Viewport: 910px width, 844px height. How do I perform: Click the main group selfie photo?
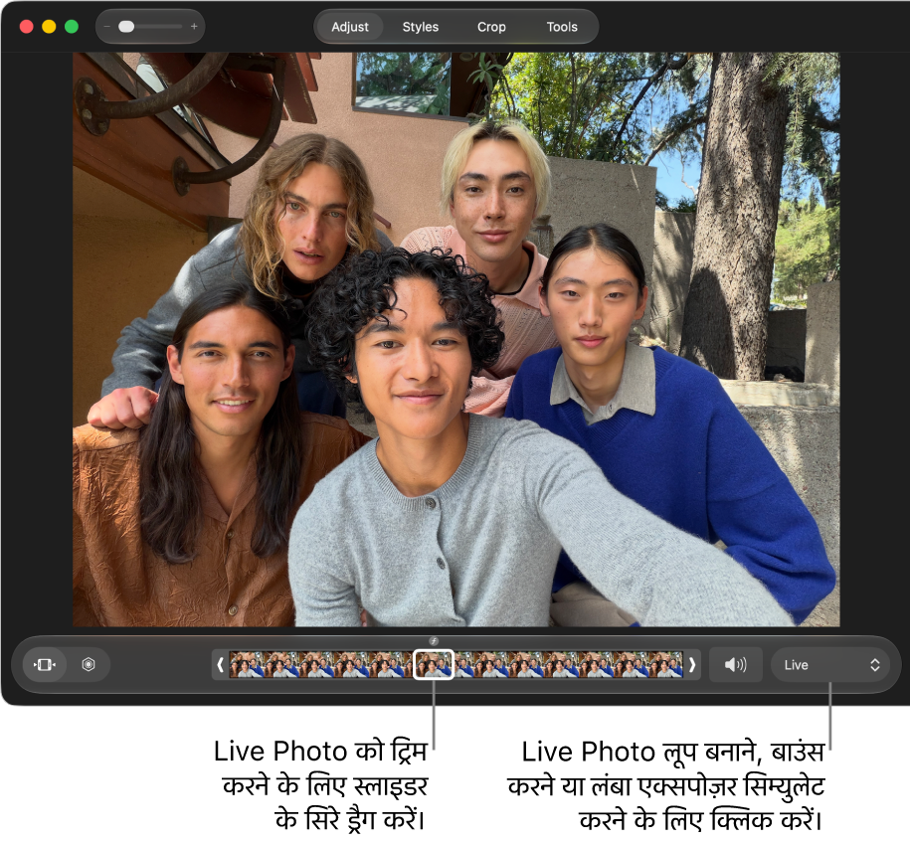456,340
